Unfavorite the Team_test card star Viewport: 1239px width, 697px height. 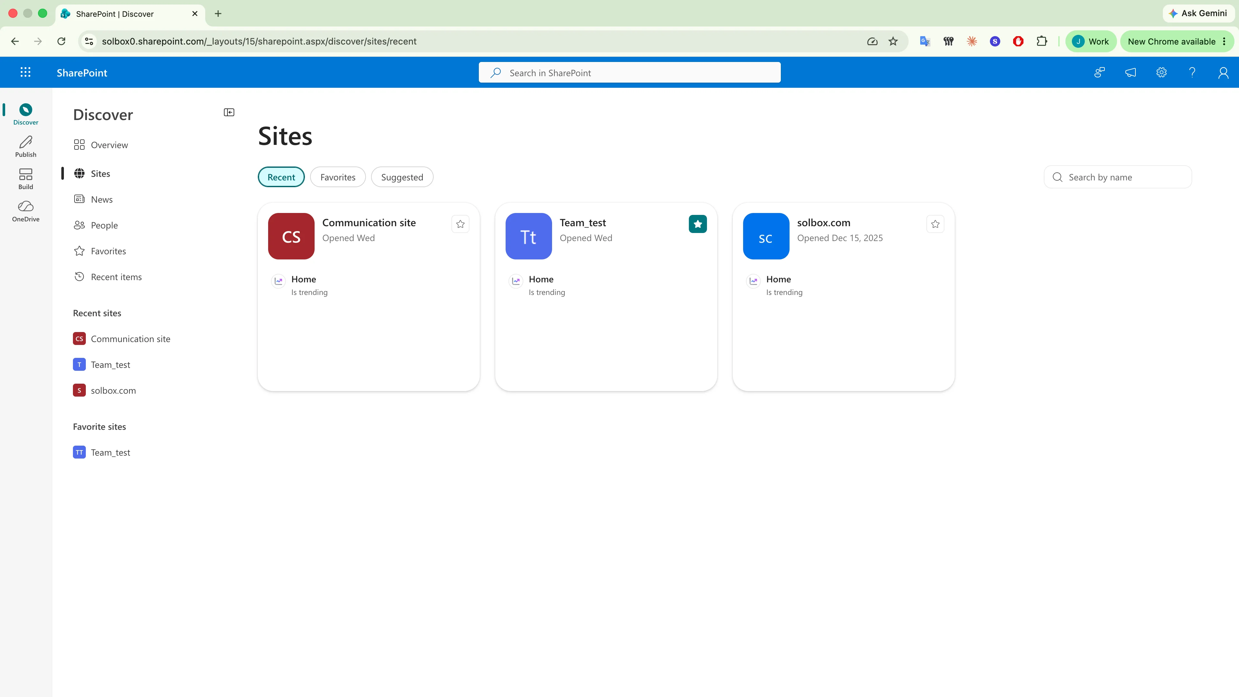point(697,224)
